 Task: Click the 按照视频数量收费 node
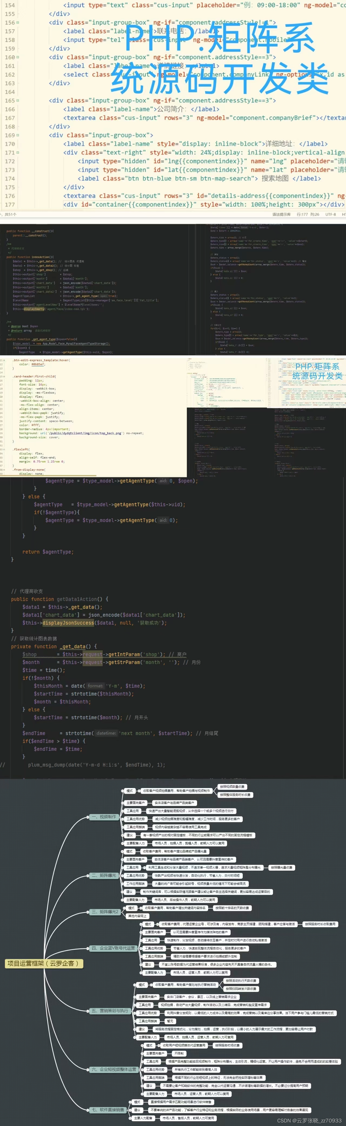tap(232, 786)
